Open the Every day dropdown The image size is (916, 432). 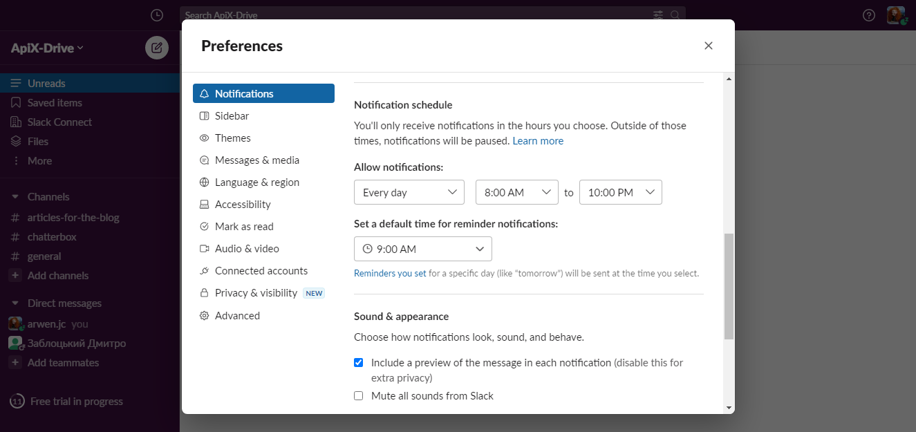click(409, 192)
